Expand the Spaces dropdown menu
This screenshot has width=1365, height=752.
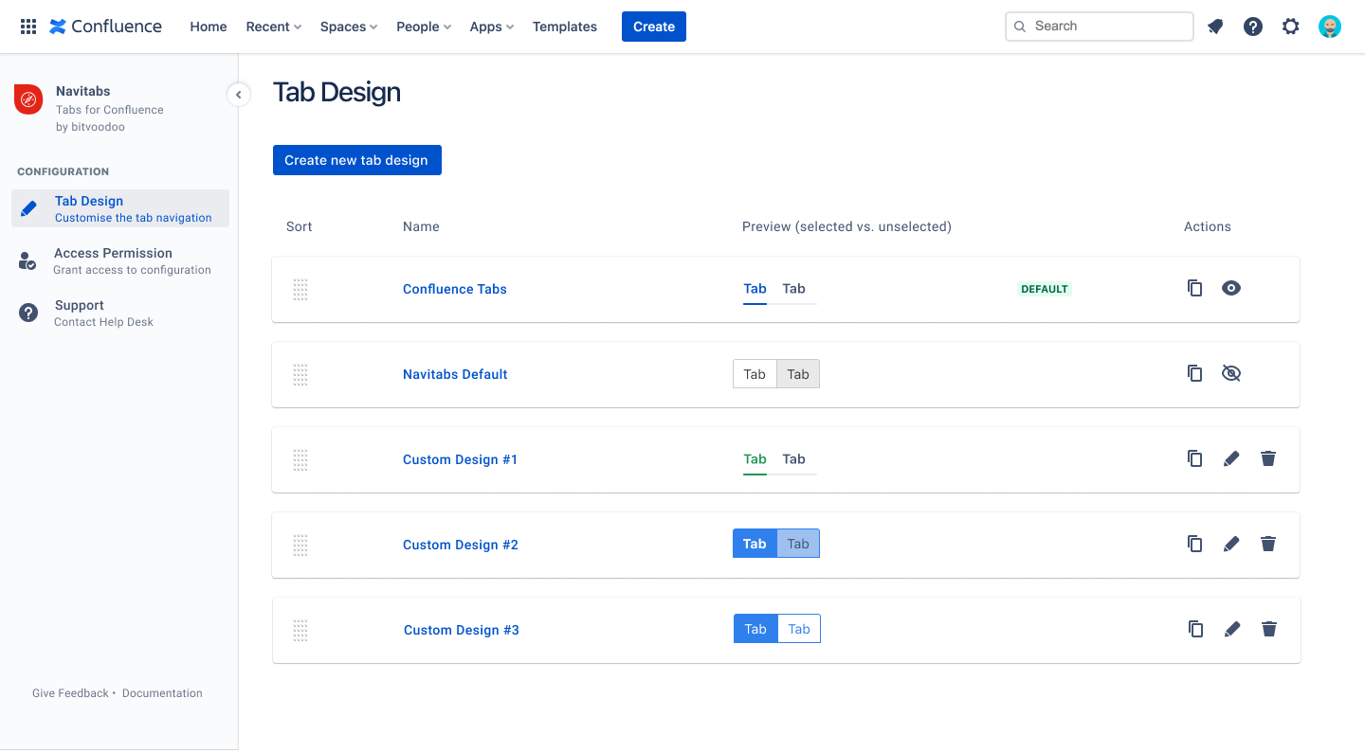click(x=349, y=27)
